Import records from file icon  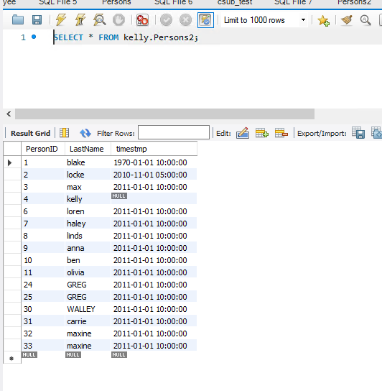tap(376, 133)
